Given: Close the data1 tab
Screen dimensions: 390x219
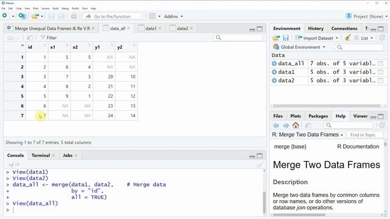Looking at the screenshot, I should [160, 29].
